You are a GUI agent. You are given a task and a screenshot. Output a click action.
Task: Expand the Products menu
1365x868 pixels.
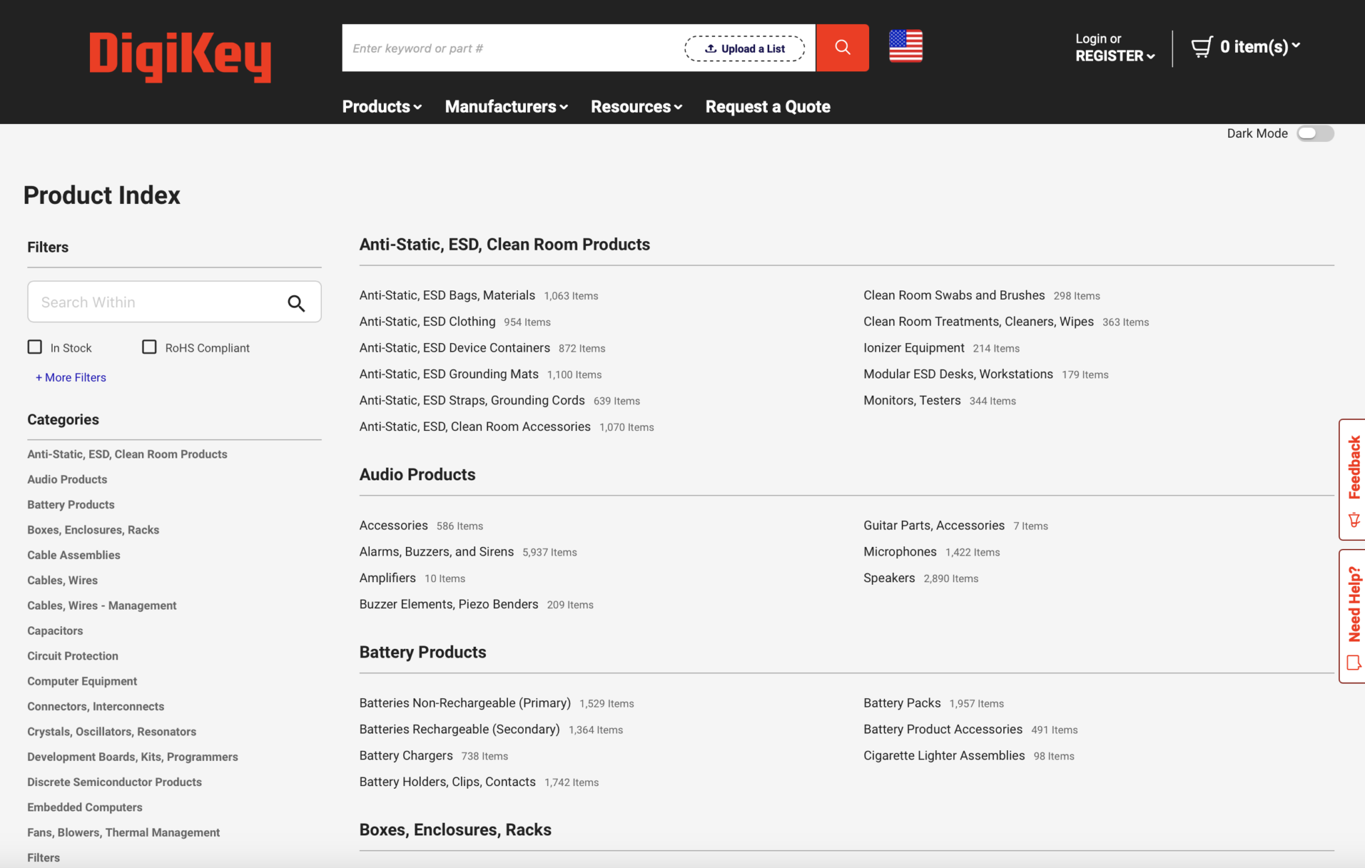[x=382, y=107]
